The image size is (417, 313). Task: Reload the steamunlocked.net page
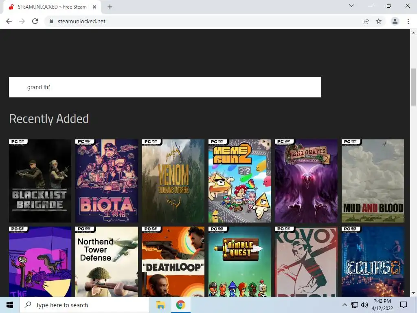(35, 21)
